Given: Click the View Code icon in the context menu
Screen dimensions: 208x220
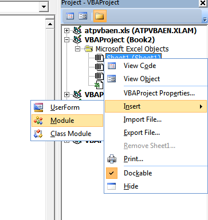Looking at the screenshot, I should [x=112, y=66].
